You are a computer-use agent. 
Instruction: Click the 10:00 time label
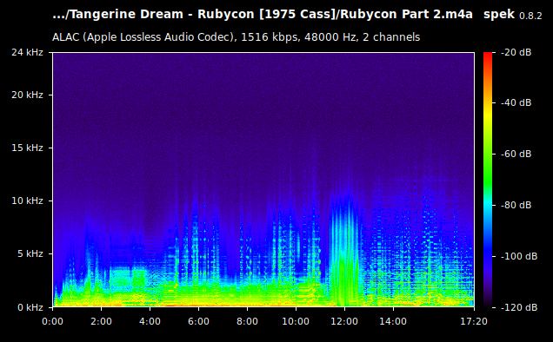[x=296, y=321]
